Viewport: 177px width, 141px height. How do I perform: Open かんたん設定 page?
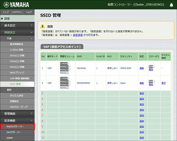(17, 96)
